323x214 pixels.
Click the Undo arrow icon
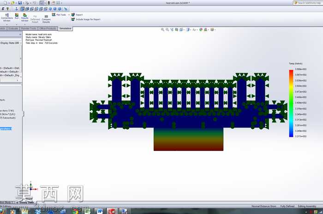pyautogui.click(x=34, y=3)
